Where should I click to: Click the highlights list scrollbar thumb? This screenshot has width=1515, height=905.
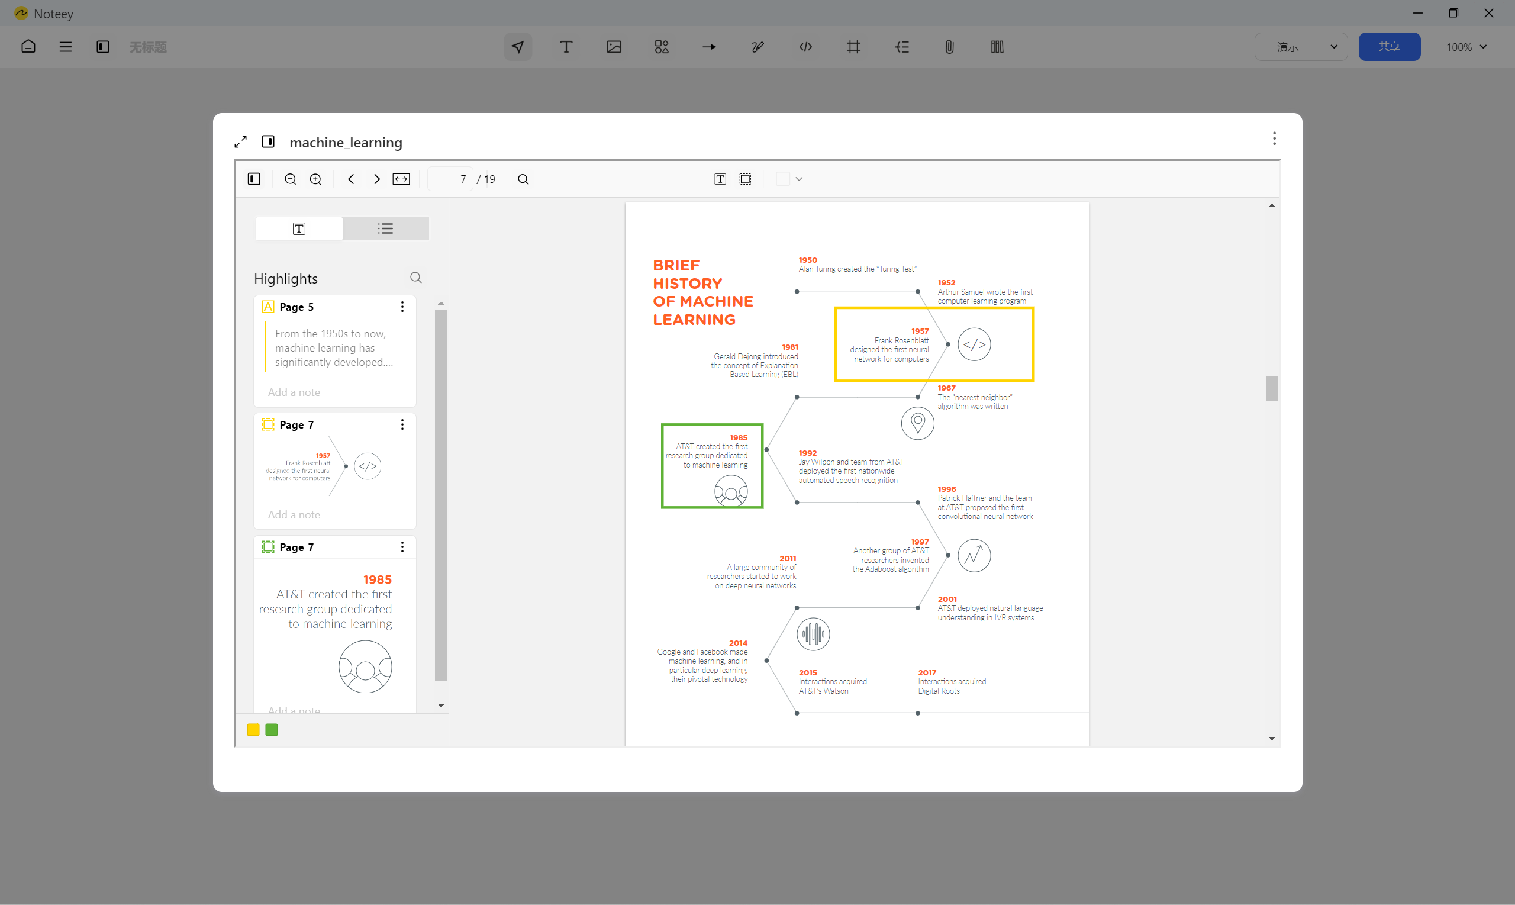[441, 495]
